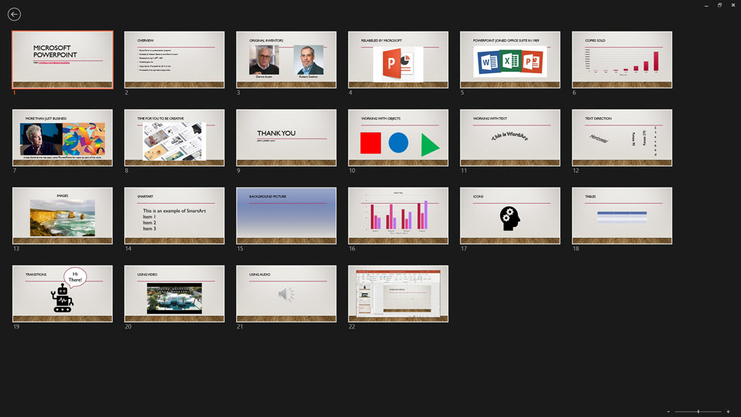Open the Overview slide thumbnail
This screenshot has height=417, width=741.
[174, 60]
